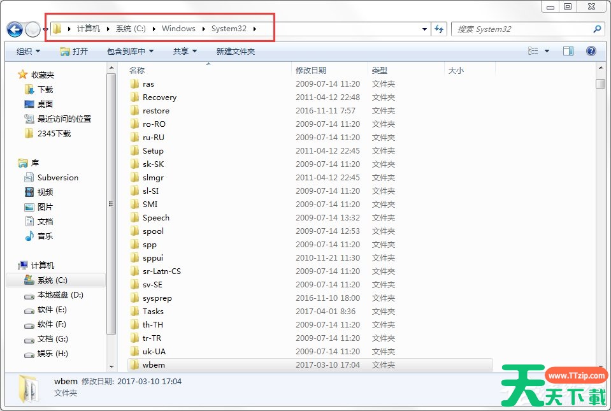Select the Speech folder icon

134,217
